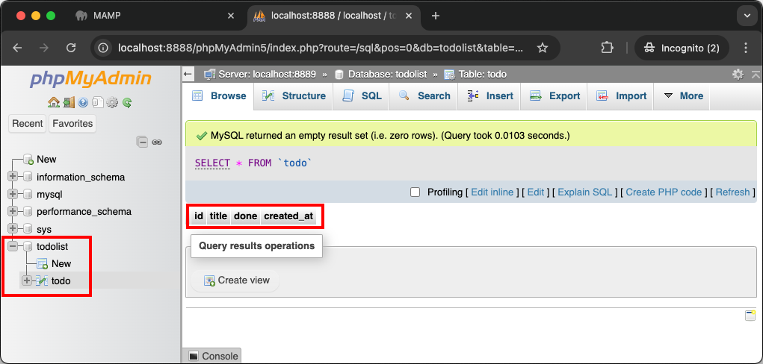Switch to the Structure tab
Screen dimensions: 763x364
(294, 95)
